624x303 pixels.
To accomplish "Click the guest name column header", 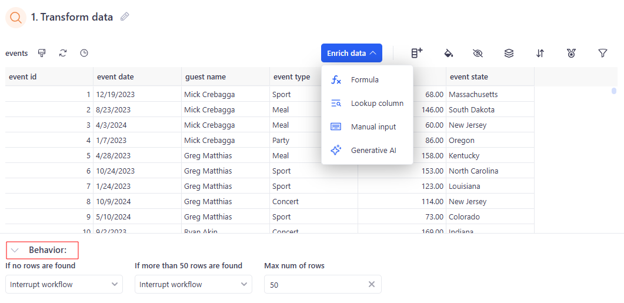I will coord(226,77).
